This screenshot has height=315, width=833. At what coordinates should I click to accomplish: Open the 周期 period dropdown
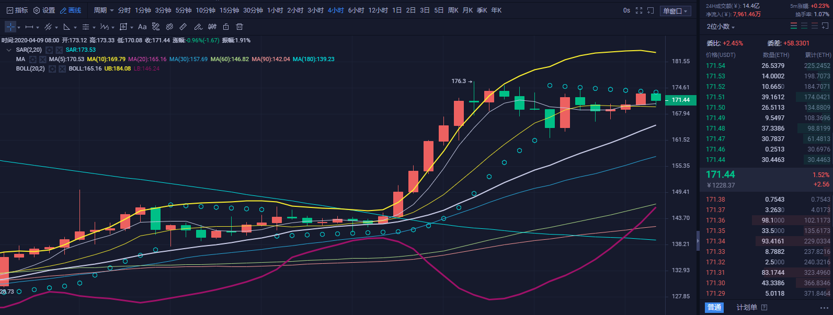tap(103, 10)
